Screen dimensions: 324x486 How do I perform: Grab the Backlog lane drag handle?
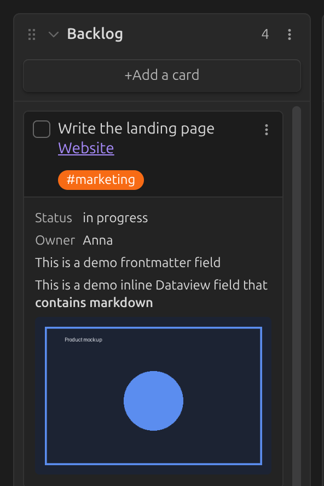point(32,34)
